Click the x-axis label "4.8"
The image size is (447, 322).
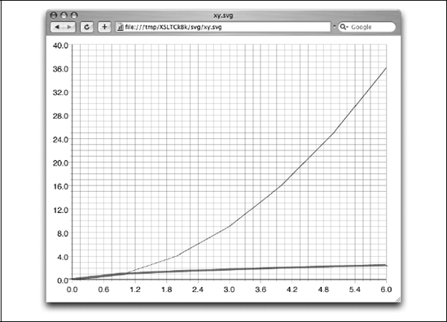coord(323,289)
